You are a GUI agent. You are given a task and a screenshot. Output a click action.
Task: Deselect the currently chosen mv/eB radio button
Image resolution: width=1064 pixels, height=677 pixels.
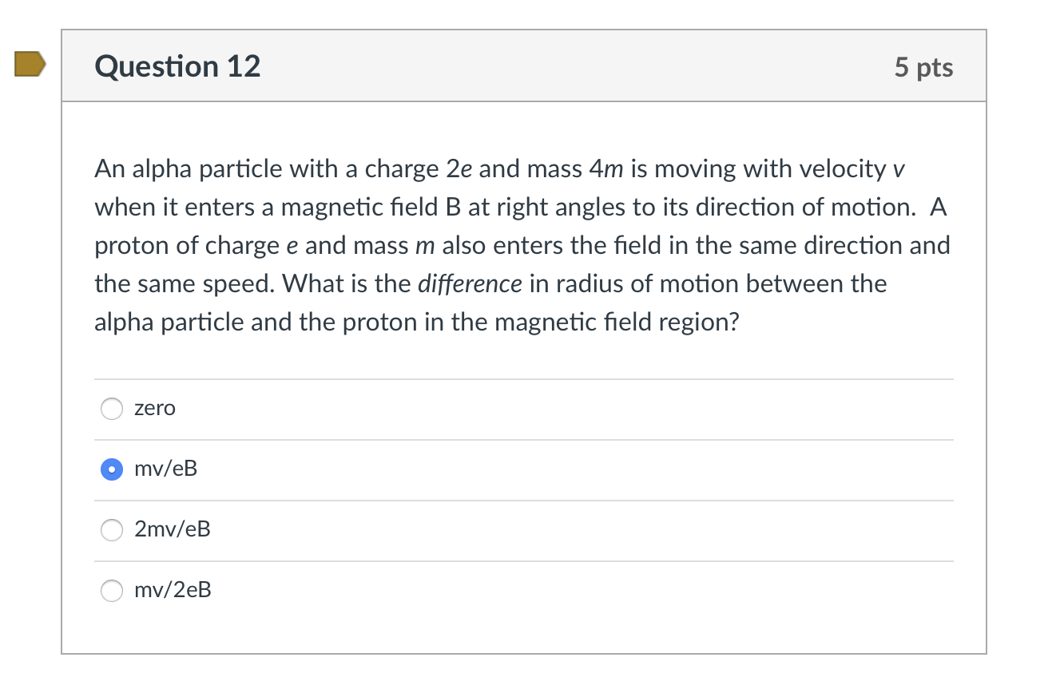(x=111, y=469)
